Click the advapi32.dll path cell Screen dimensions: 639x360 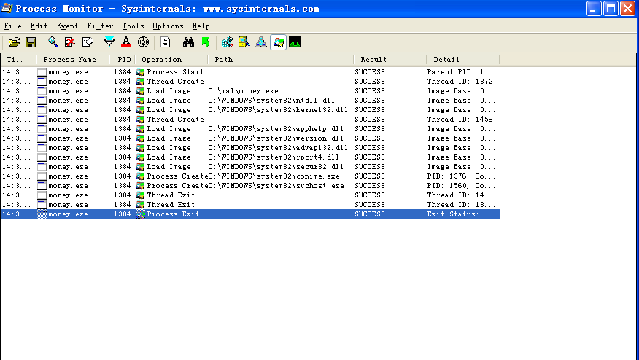pyautogui.click(x=278, y=148)
